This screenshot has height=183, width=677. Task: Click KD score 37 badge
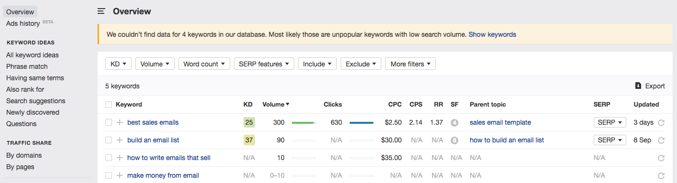(x=249, y=140)
